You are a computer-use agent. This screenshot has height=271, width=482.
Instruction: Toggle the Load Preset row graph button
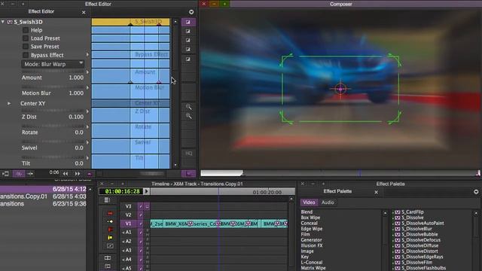pos(188,40)
